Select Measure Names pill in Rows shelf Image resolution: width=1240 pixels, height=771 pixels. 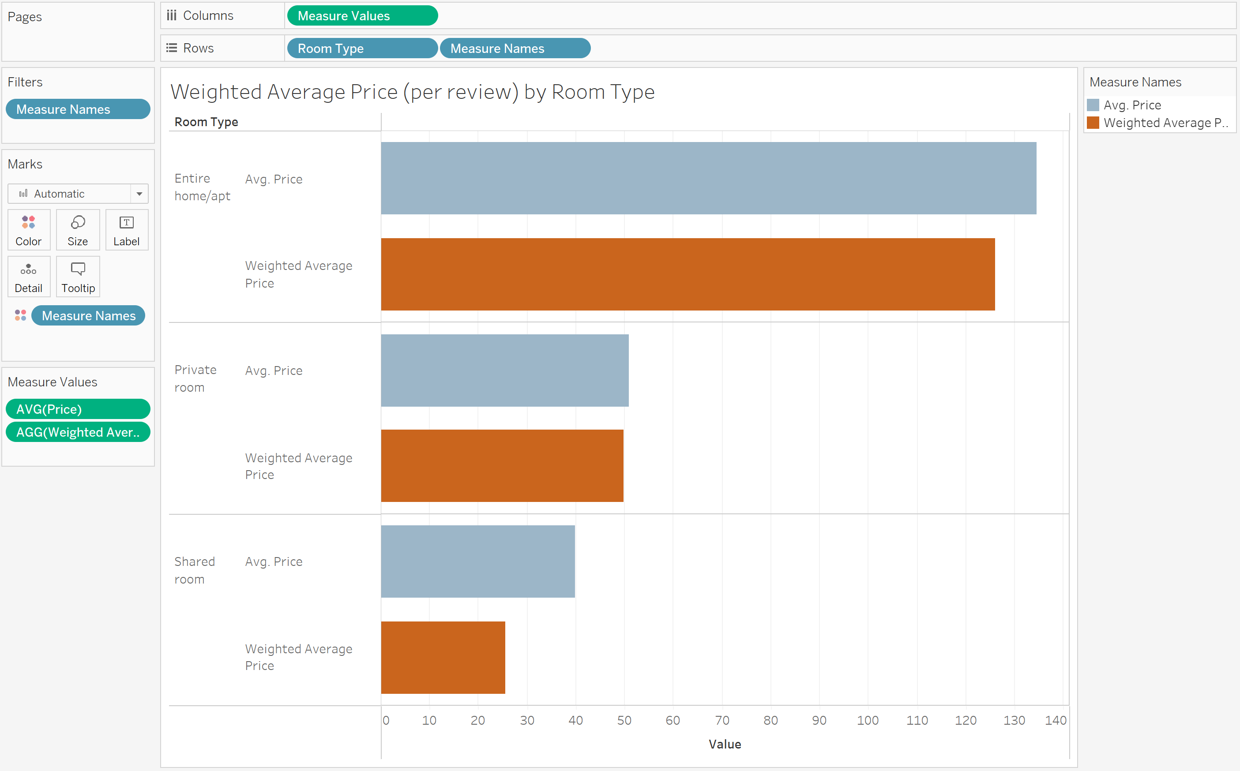tap(515, 48)
